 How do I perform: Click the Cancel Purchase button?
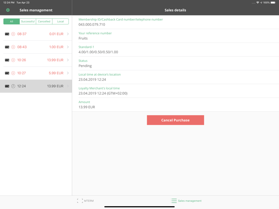point(175,120)
